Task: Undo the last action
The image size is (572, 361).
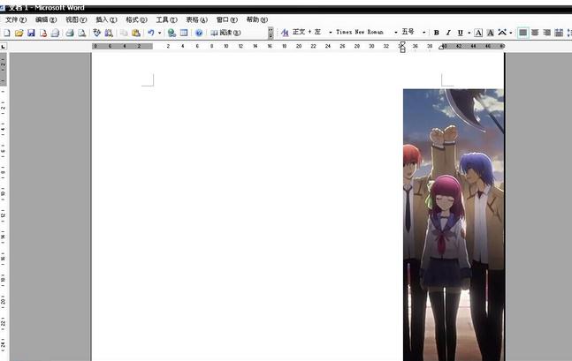Action: pyautogui.click(x=150, y=34)
